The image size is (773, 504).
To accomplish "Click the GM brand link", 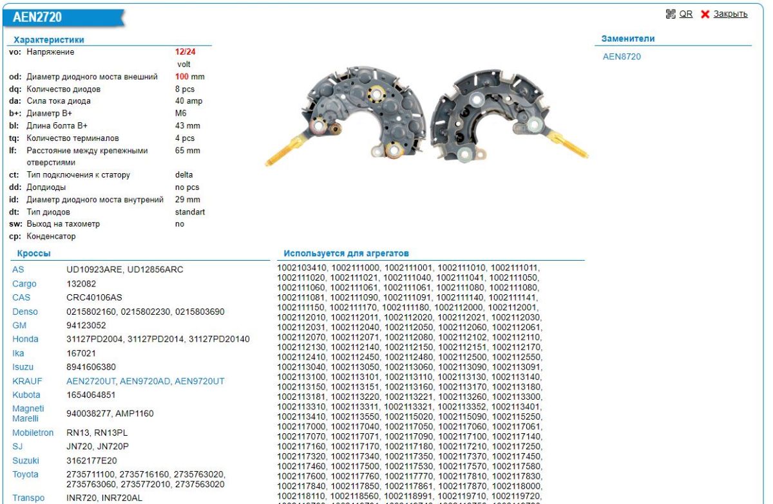I will [x=19, y=326].
